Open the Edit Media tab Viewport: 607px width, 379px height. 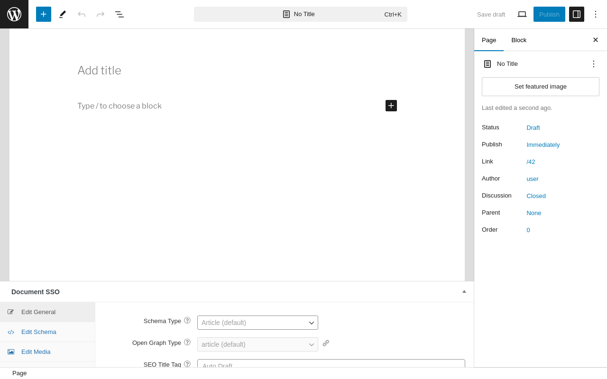(36, 352)
